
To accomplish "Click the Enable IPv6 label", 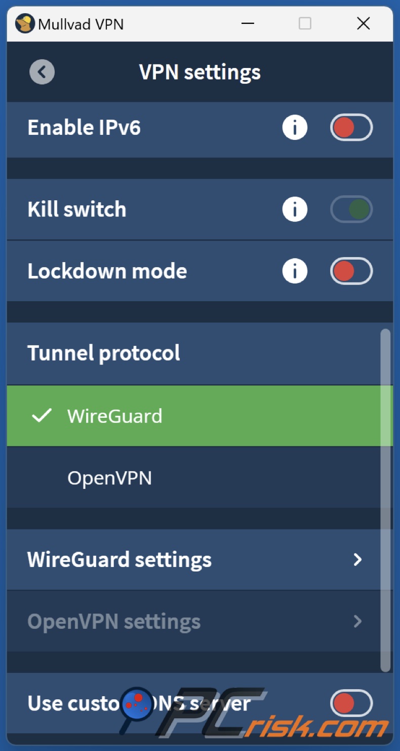I will click(84, 127).
